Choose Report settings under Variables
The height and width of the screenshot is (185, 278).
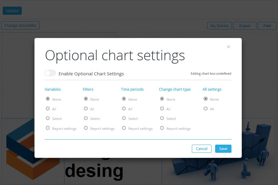48,128
